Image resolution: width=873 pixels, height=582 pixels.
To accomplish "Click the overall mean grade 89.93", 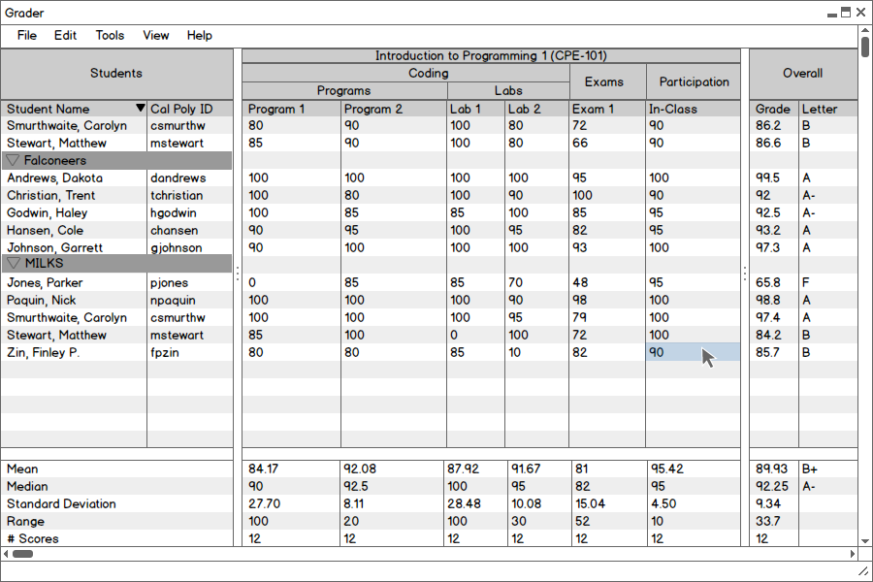I will tap(772, 469).
